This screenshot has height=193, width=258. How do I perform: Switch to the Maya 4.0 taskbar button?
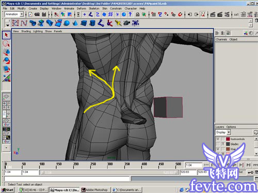point(64,190)
